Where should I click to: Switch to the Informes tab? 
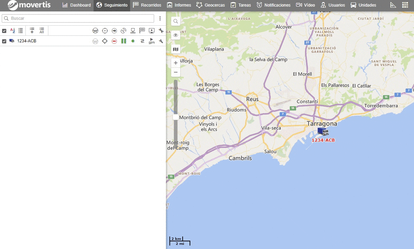(x=179, y=5)
